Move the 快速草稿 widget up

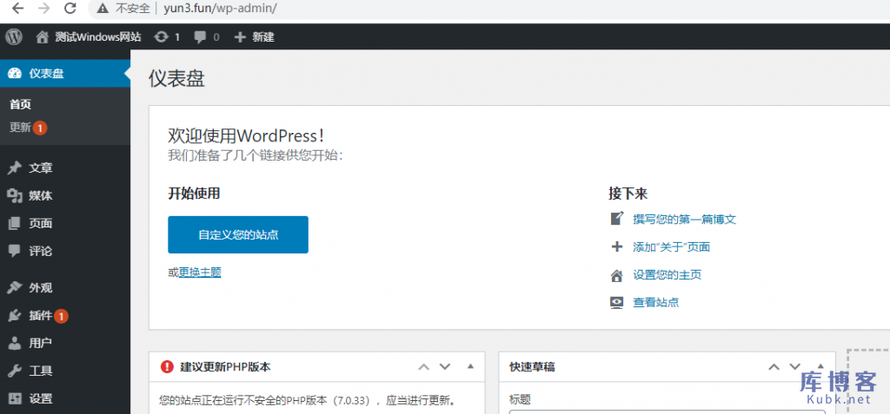[774, 367]
